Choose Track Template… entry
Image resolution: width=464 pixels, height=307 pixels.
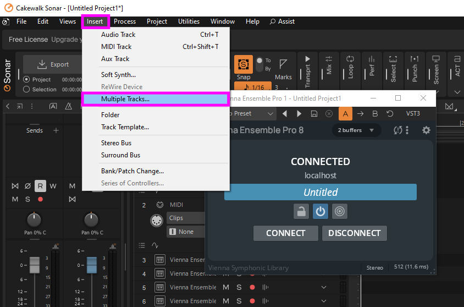(156, 127)
